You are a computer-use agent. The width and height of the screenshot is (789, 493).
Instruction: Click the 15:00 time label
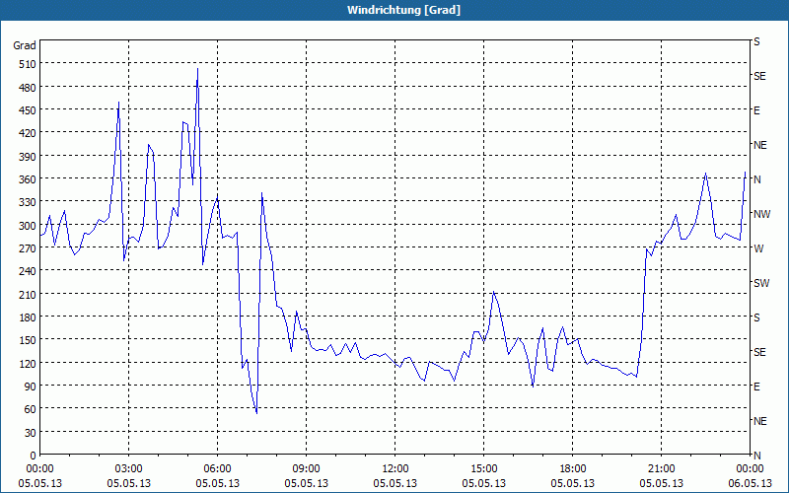tap(483, 469)
